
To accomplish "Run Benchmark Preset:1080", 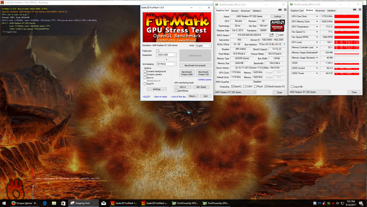I will pyautogui.click(x=187, y=73).
